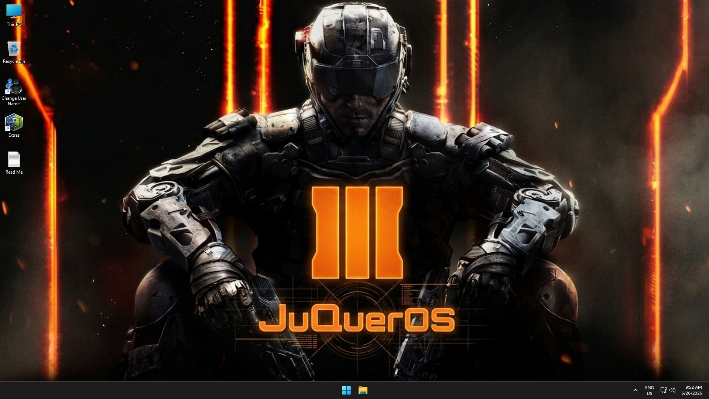This screenshot has height=399, width=709.
Task: Select the Change User Name shortcut
Action: [x=14, y=92]
